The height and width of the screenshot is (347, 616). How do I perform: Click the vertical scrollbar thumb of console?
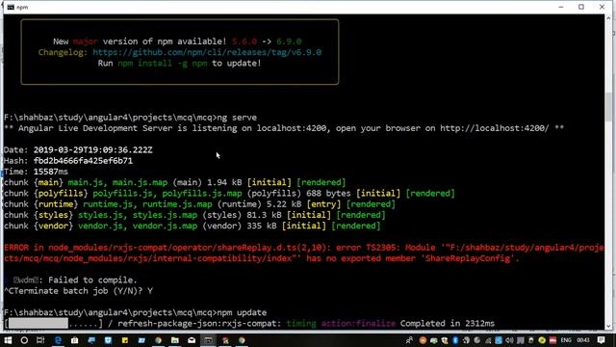[609, 106]
